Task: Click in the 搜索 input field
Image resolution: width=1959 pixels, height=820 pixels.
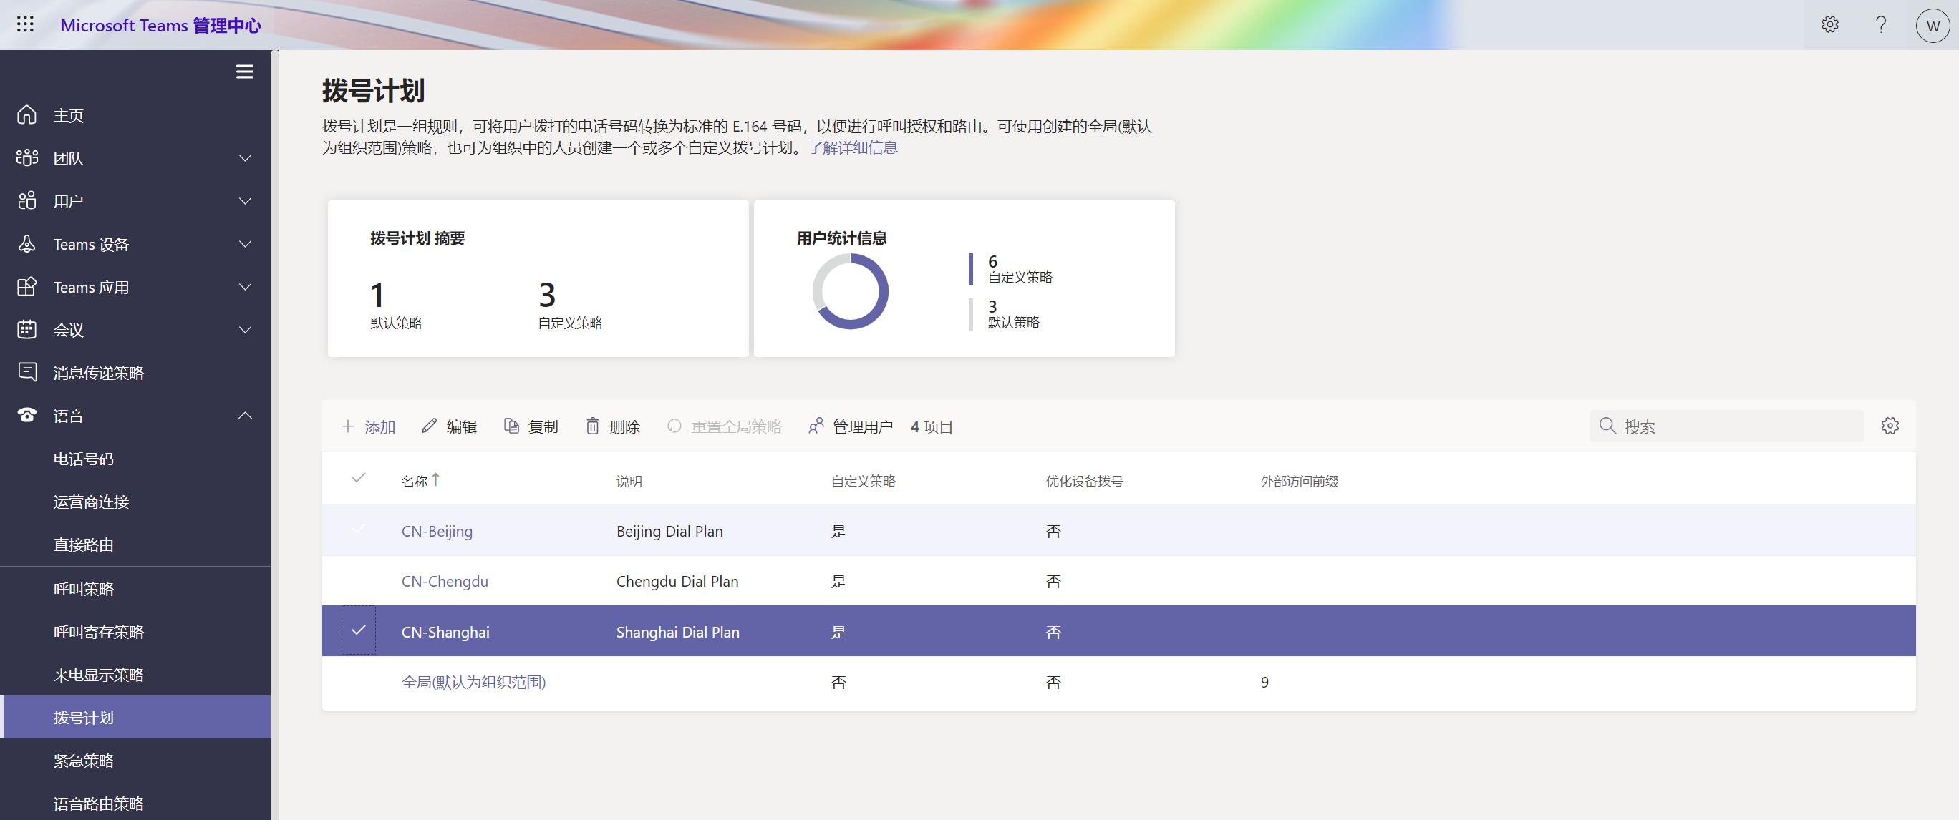Action: 1726,426
